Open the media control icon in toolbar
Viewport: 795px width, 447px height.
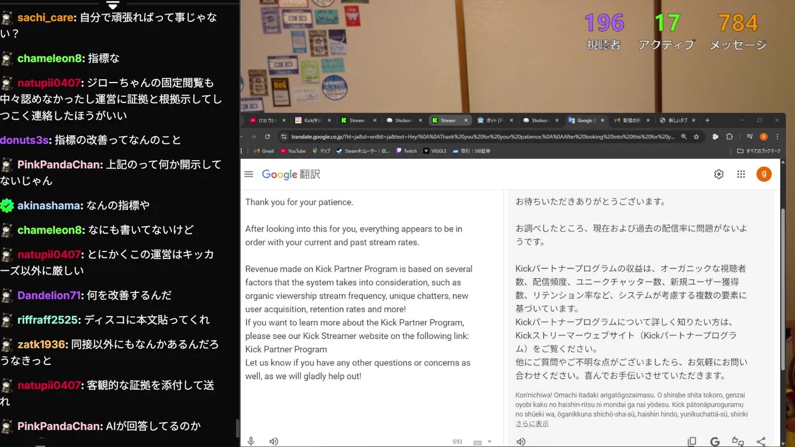[x=750, y=137]
